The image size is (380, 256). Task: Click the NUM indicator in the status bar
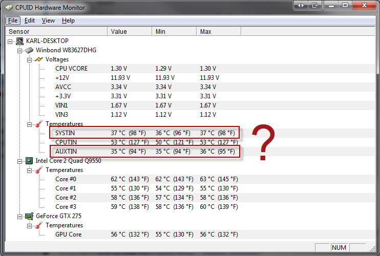339,247
